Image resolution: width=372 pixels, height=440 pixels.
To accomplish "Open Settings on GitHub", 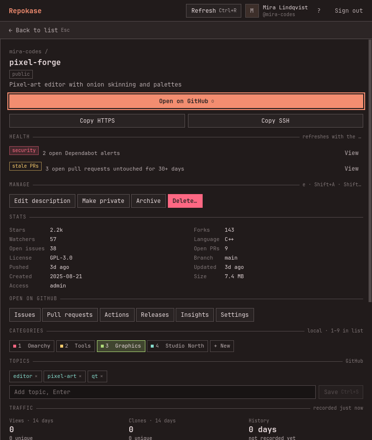I will point(234,315).
